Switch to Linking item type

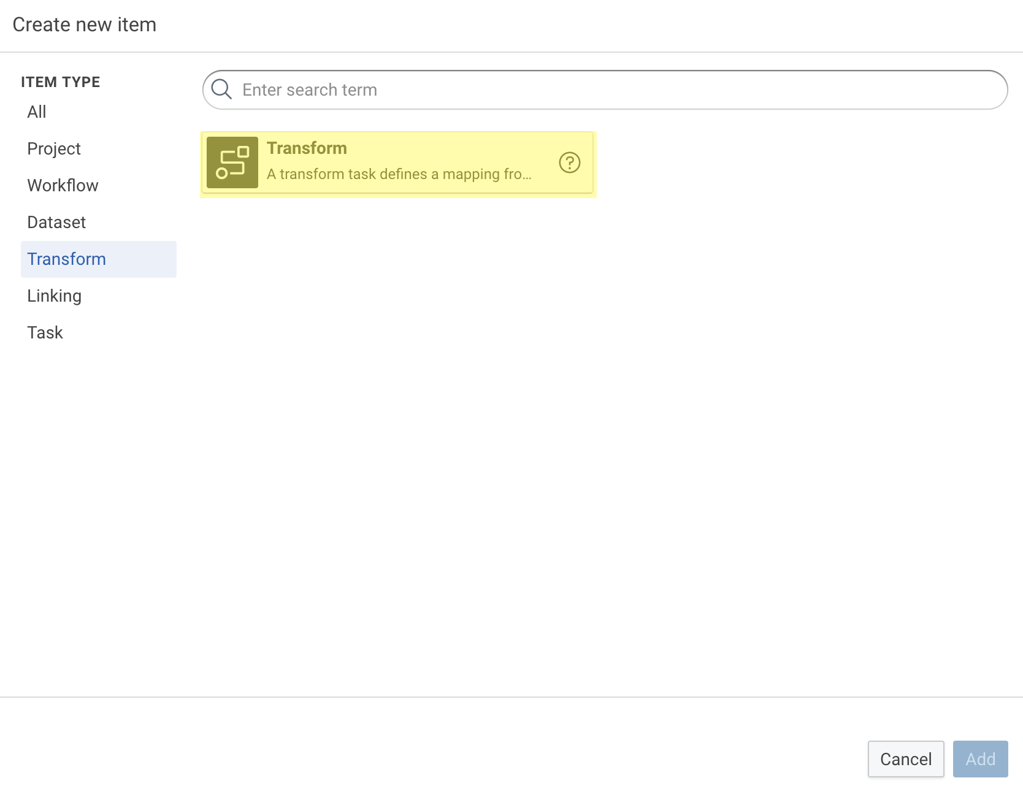[54, 296]
